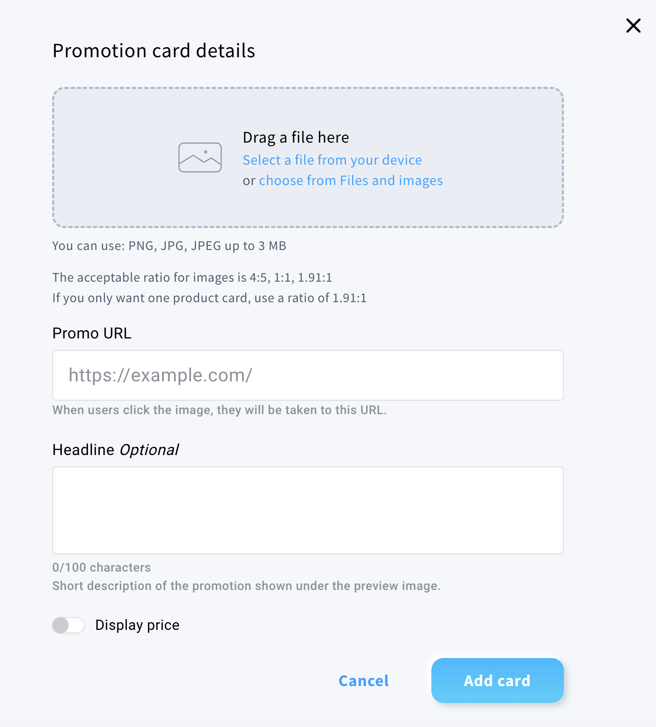Image resolution: width=656 pixels, height=727 pixels.
Task: Click the 'Promotion card details' heading
Action: (x=154, y=51)
